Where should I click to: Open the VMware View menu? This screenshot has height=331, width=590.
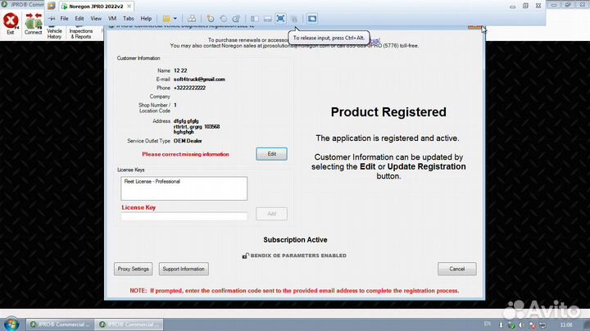[96, 18]
